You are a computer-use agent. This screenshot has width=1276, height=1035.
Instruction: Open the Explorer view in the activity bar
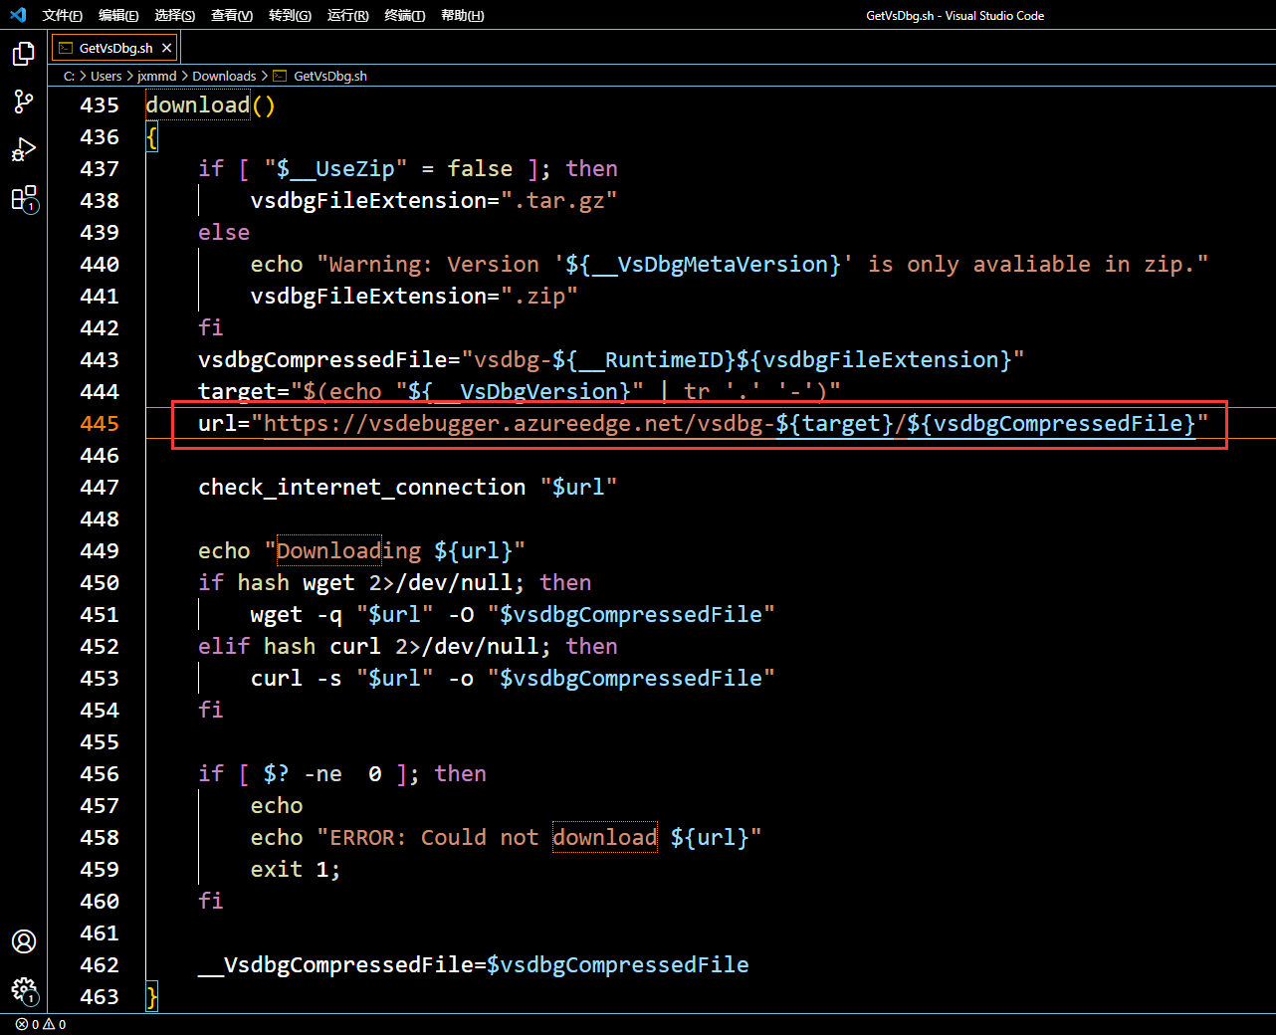(x=23, y=54)
